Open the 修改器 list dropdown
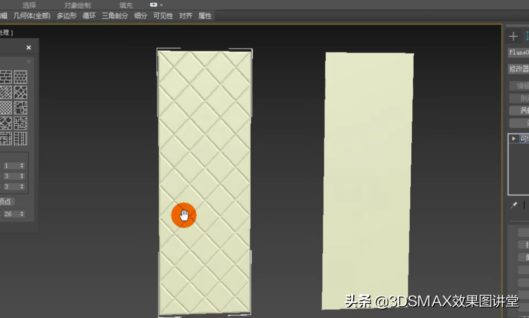 click(x=519, y=69)
